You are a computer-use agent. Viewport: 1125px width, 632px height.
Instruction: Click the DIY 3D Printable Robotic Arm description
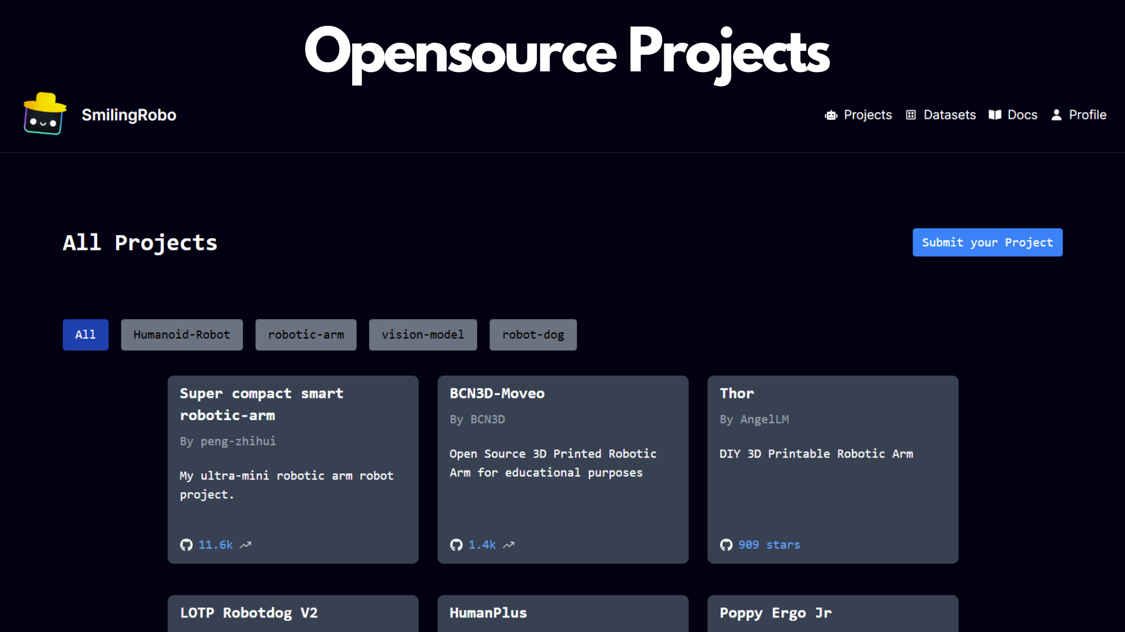coord(816,454)
